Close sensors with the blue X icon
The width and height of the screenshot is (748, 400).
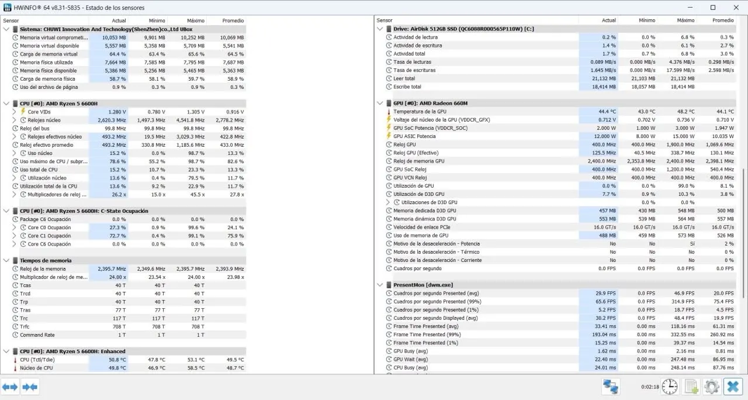click(x=732, y=387)
